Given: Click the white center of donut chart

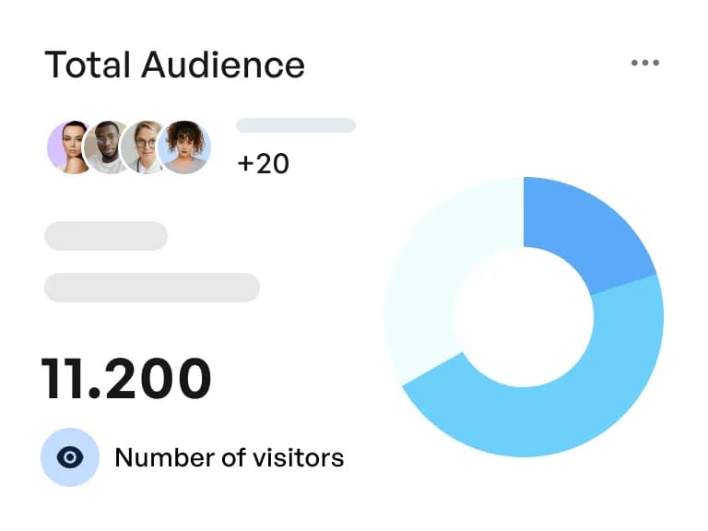Looking at the screenshot, I should coord(523,317).
